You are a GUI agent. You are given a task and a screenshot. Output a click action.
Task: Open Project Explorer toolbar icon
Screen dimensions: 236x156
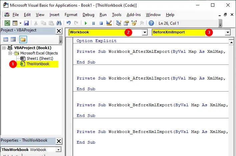pos(119,23)
